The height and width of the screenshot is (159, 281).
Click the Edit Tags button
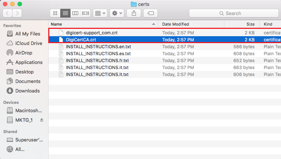point(150,13)
